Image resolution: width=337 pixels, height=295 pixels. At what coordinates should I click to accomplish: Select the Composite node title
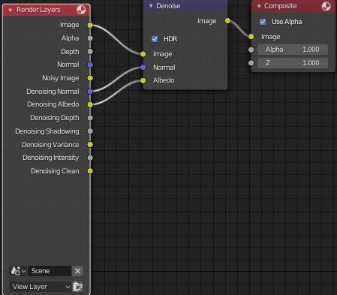pos(280,6)
